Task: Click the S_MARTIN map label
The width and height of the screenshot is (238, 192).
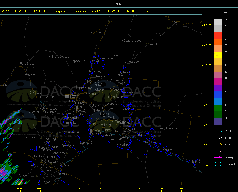Action: 109,118
